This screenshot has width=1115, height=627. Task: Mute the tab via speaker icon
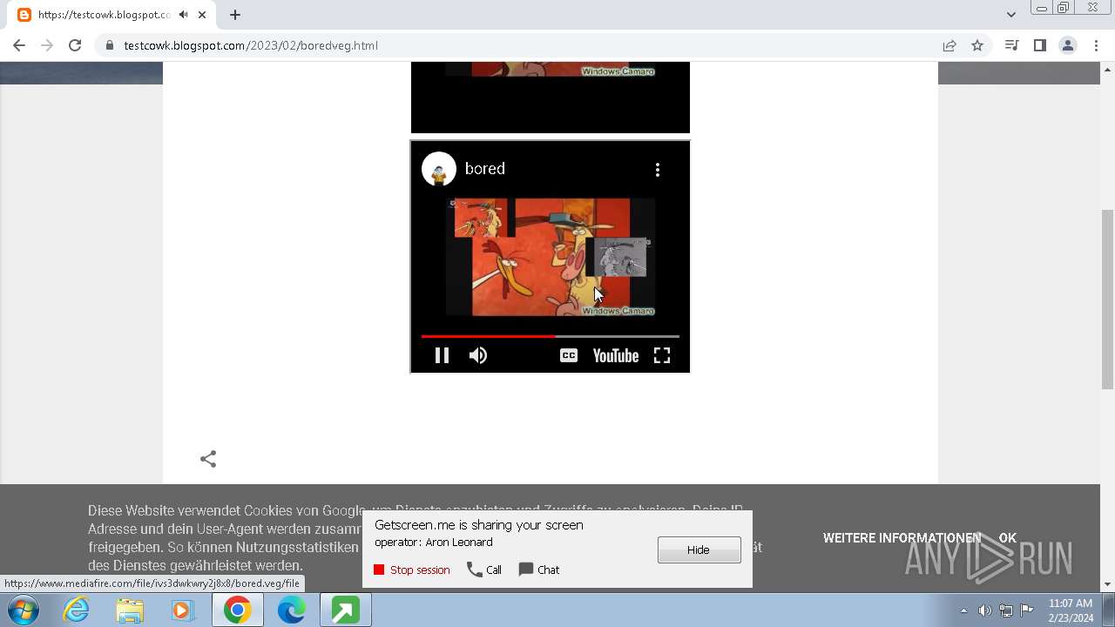pyautogui.click(x=183, y=15)
